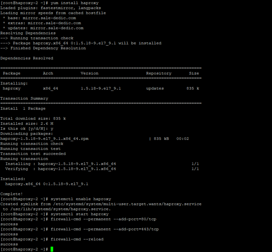Viewport: 272px width, 252px height.
Task: Click 'haproxy' in the package table row
Action: (12, 88)
